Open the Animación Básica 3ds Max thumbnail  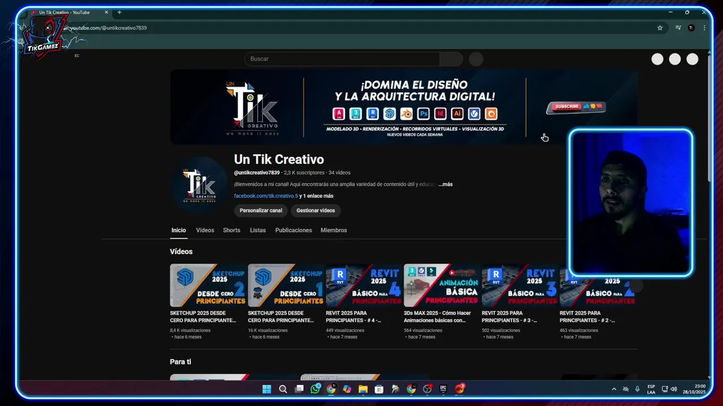click(x=442, y=285)
